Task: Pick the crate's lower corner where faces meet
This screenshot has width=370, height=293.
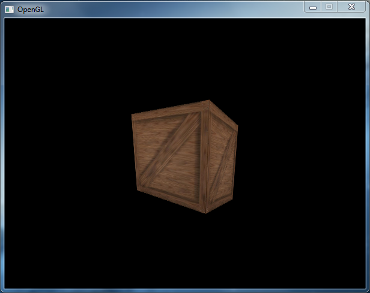Action: (205, 213)
